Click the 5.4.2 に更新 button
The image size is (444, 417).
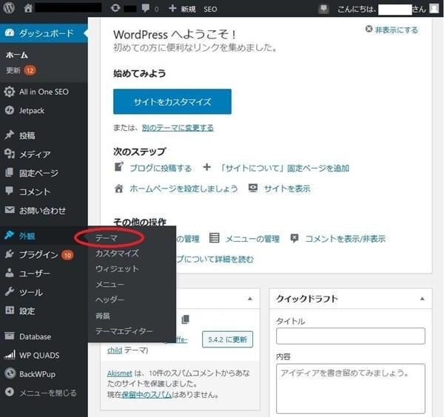[x=227, y=339]
